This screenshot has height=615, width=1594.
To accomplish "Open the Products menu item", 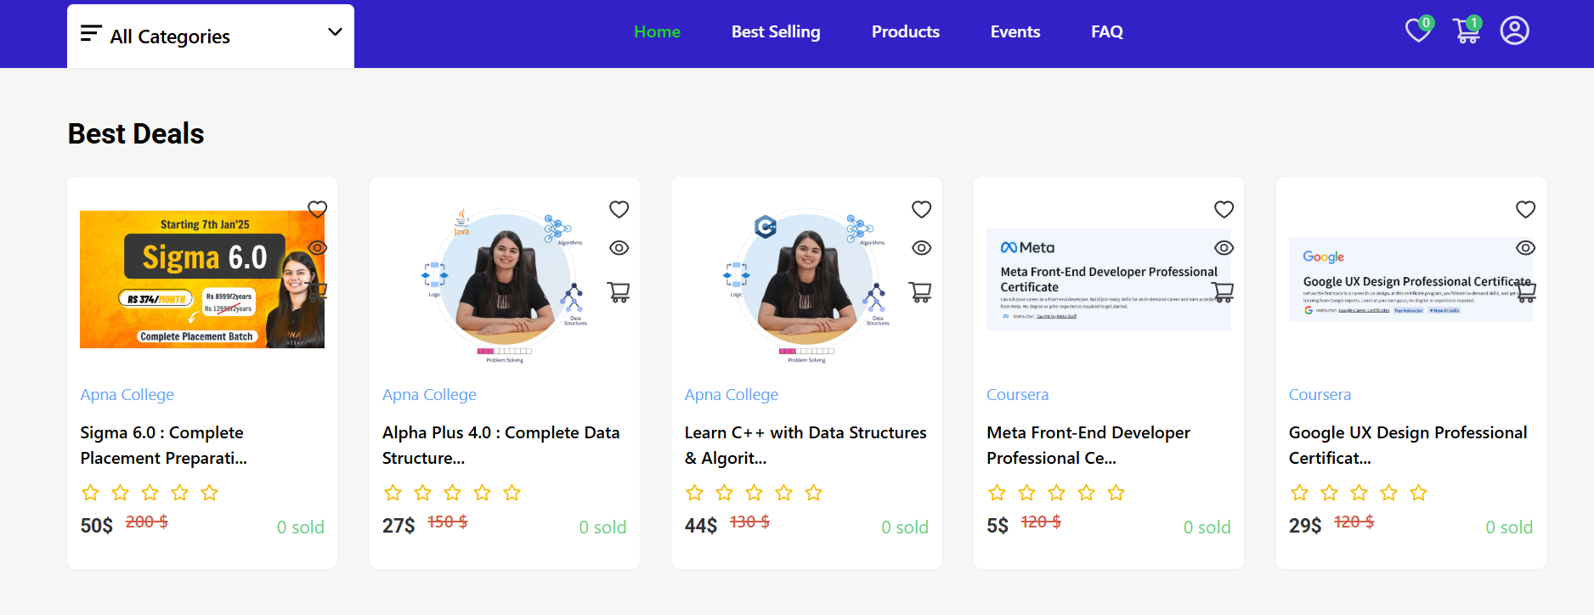I will pos(906,31).
